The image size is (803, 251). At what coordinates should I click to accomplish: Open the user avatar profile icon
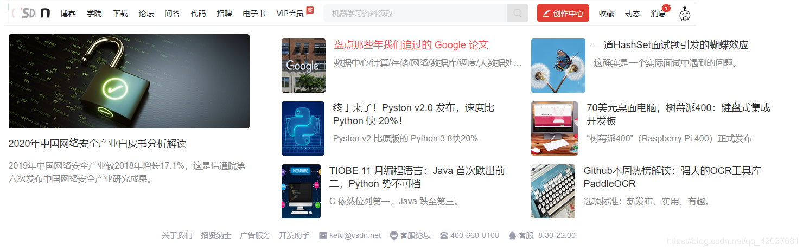click(685, 14)
